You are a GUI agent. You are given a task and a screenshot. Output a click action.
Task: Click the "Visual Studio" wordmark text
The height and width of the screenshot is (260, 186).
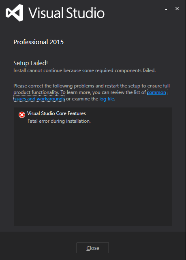[x=66, y=13]
